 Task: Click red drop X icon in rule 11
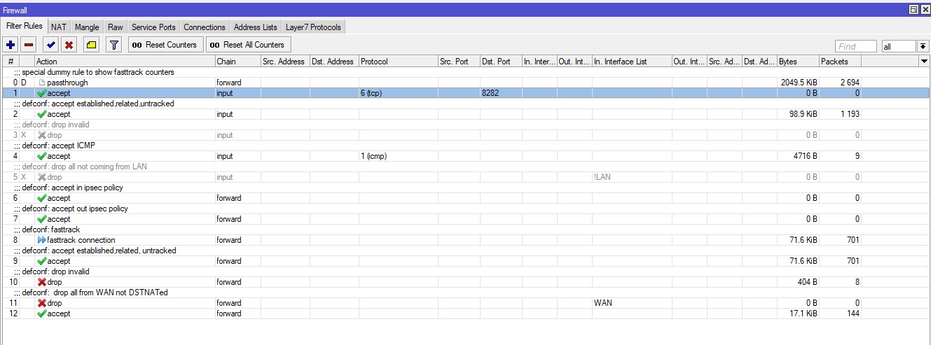click(41, 303)
